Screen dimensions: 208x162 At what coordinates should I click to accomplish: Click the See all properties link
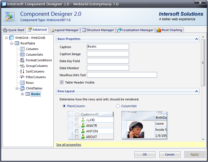(69, 145)
